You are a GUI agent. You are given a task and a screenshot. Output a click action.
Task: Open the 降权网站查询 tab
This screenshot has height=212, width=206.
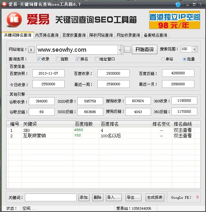point(101,35)
